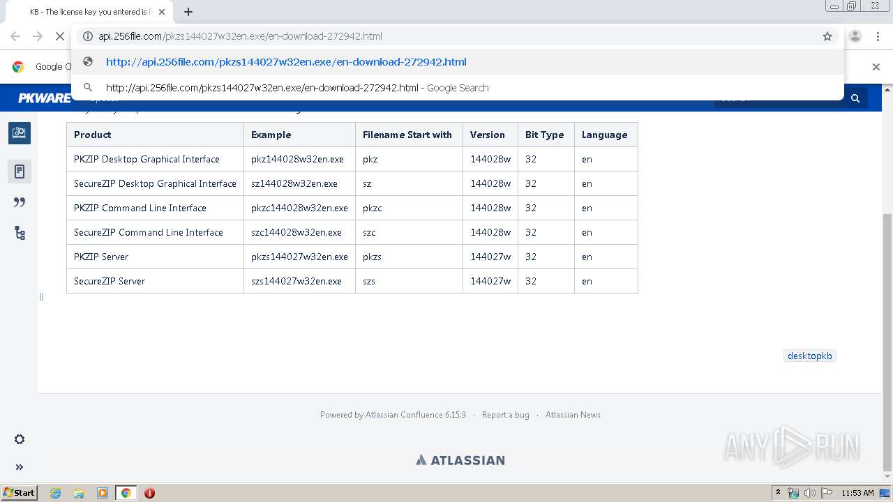This screenshot has width=893, height=502.
Task: Click the pkzc filename prefix cell
Action: tap(409, 208)
